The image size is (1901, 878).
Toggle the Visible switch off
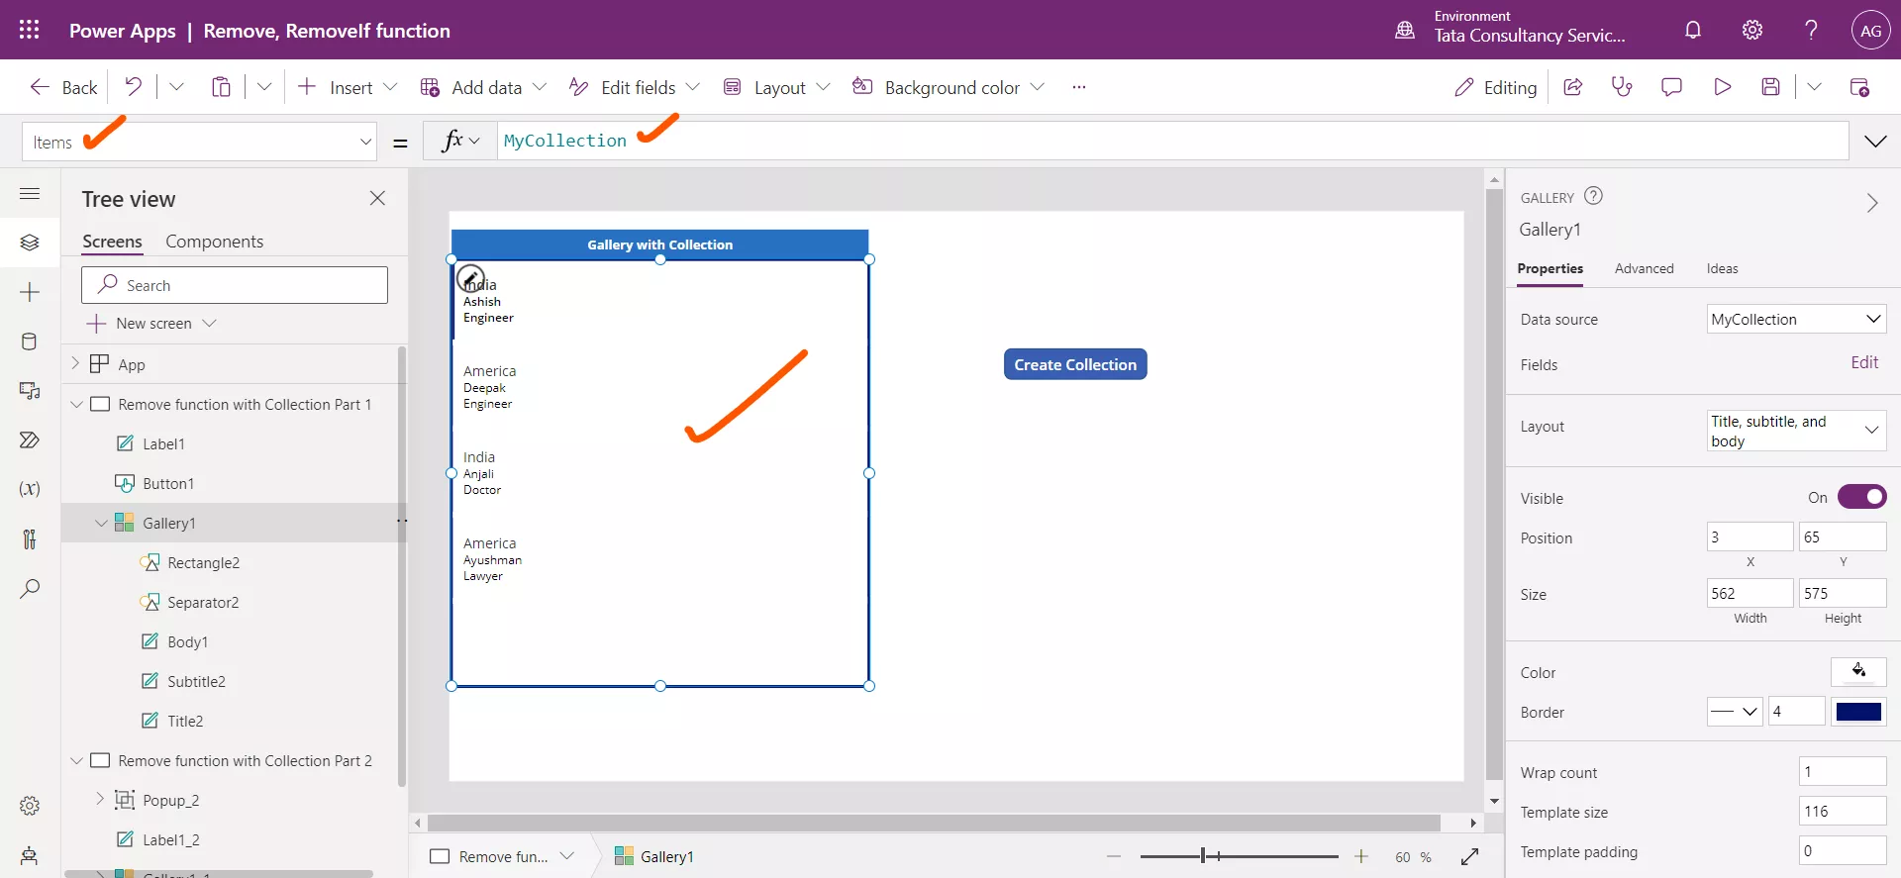click(x=1861, y=497)
